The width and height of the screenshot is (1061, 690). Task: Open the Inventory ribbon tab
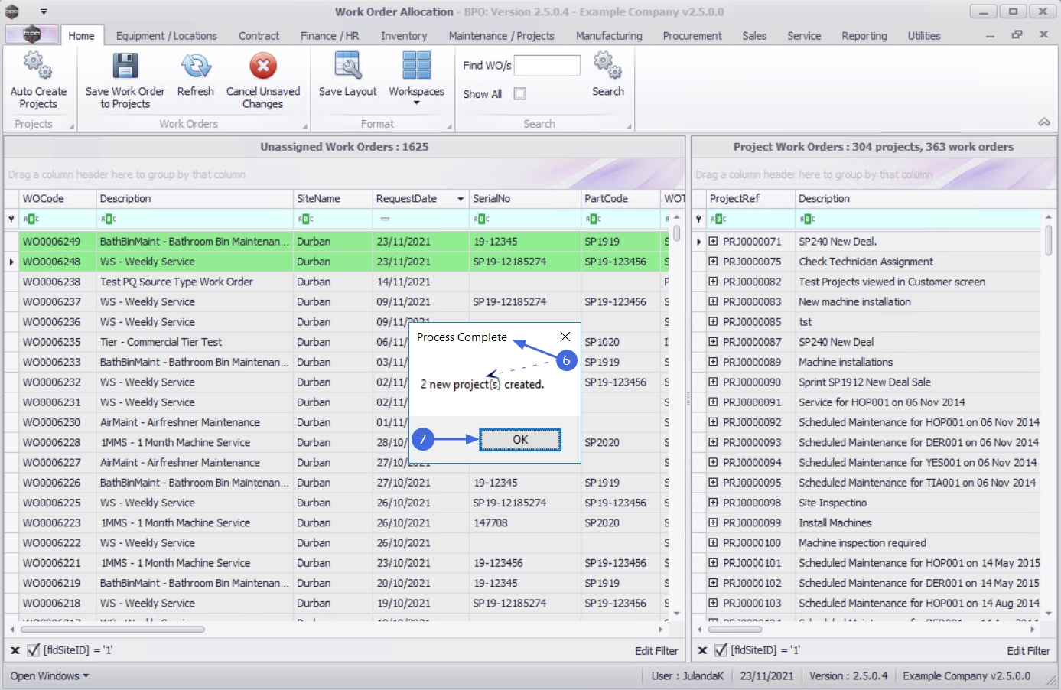point(404,36)
